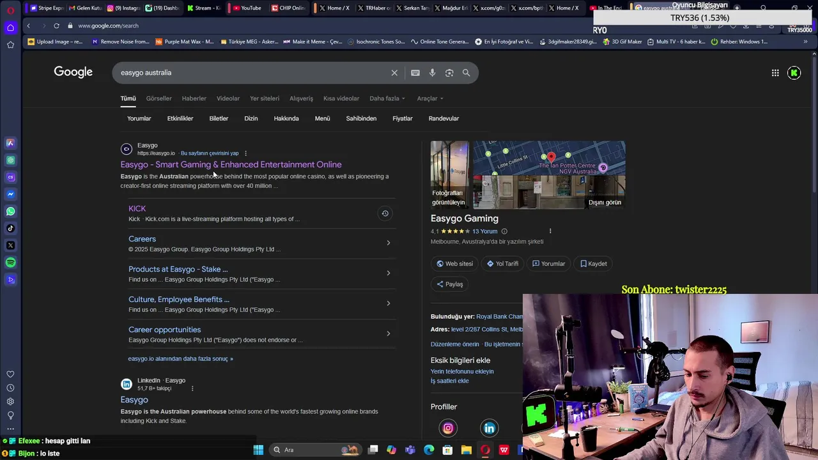Open the X icon in Opera sidebar

[x=10, y=245]
